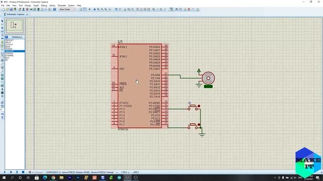Select the Junction Dot mode tool

click(2, 28)
